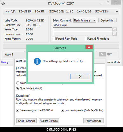Click the first file path input field
The image size is (123, 132).
coord(82,29)
